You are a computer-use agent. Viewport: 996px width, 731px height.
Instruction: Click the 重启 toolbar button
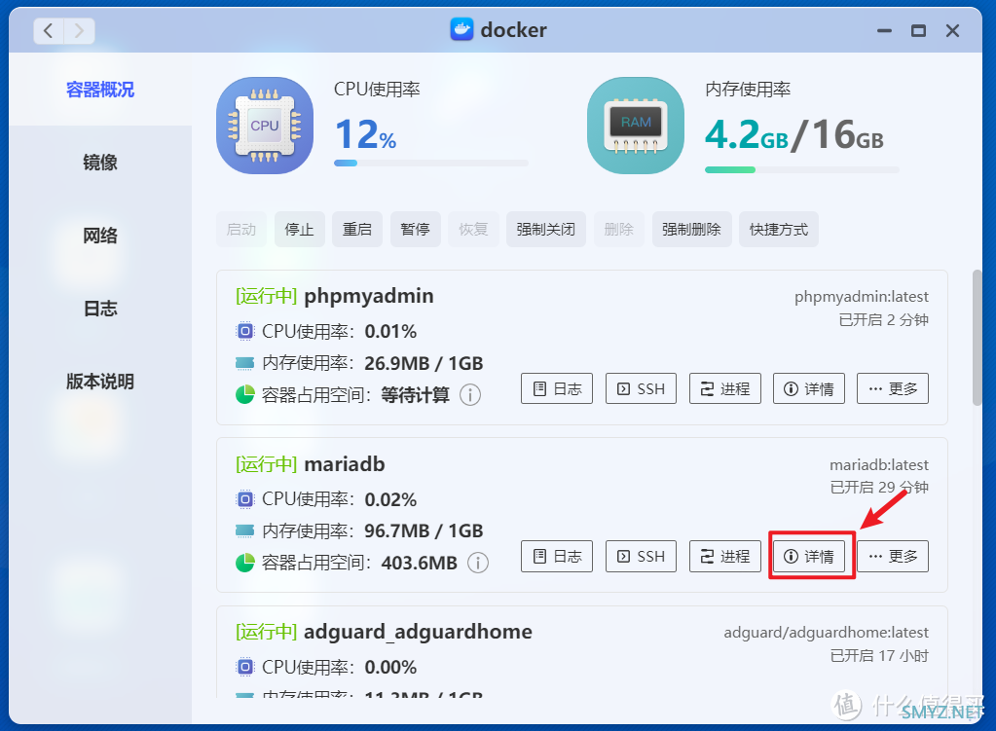point(357,230)
